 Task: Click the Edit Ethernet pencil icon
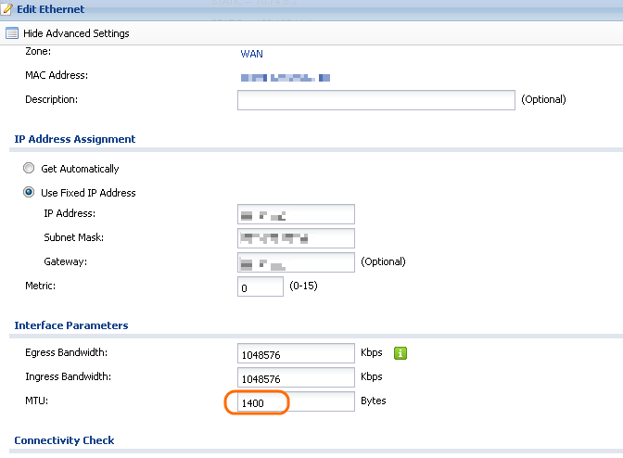[8, 9]
